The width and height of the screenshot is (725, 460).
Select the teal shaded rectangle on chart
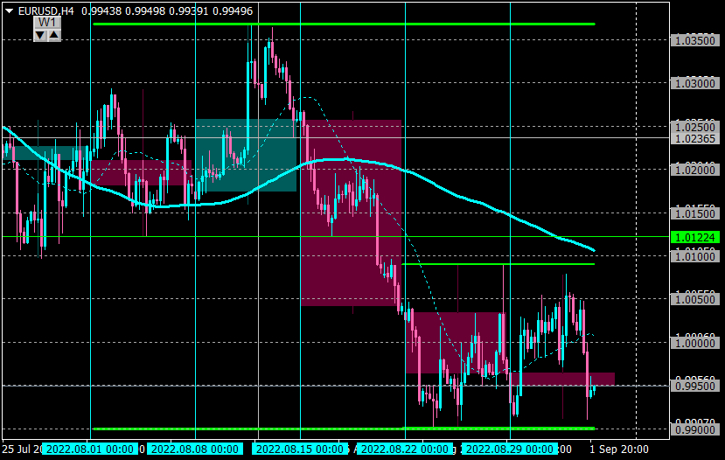246,156
